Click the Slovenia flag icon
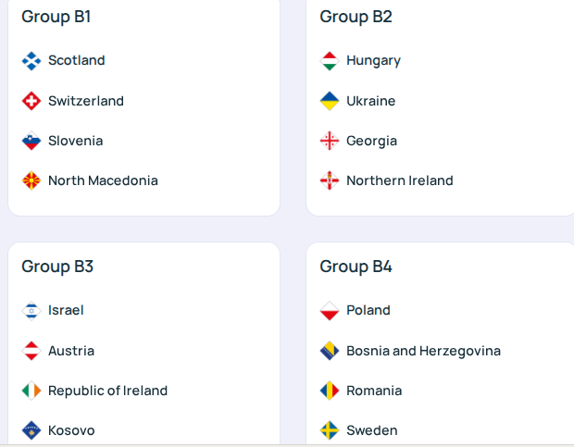 pos(31,141)
